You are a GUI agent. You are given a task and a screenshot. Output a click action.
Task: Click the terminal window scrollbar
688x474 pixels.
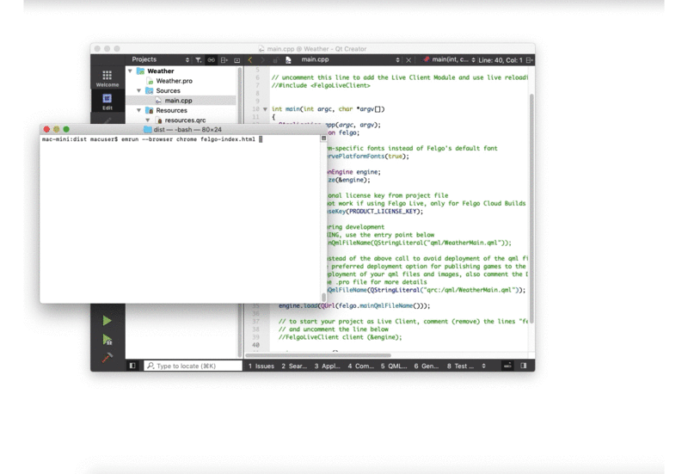click(x=324, y=298)
